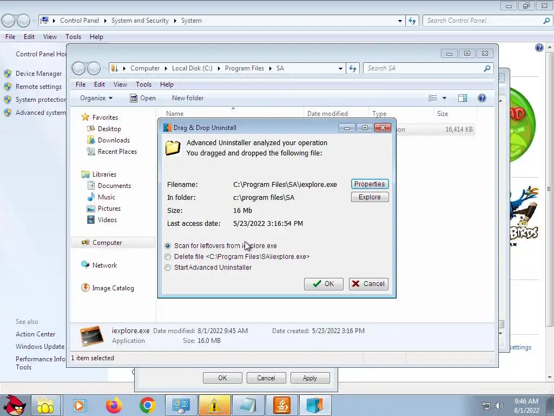Select Delete file iexplore.exe radio option
Screen dimensions: 554x416
[x=237, y=256]
